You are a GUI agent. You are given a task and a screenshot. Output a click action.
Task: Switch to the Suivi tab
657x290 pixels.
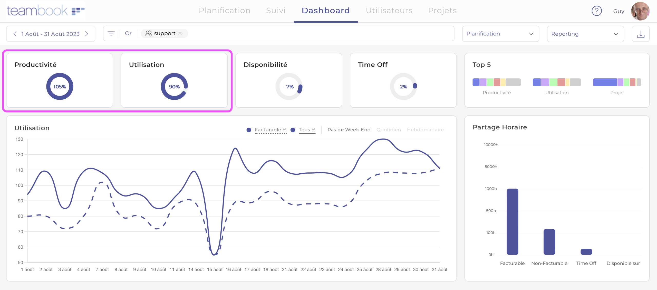[276, 11]
